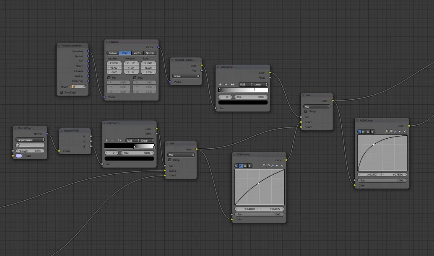Open Mix blend dropdown beside Pos 0.605 ColorRamp
The image size is (434, 256).
(181, 155)
